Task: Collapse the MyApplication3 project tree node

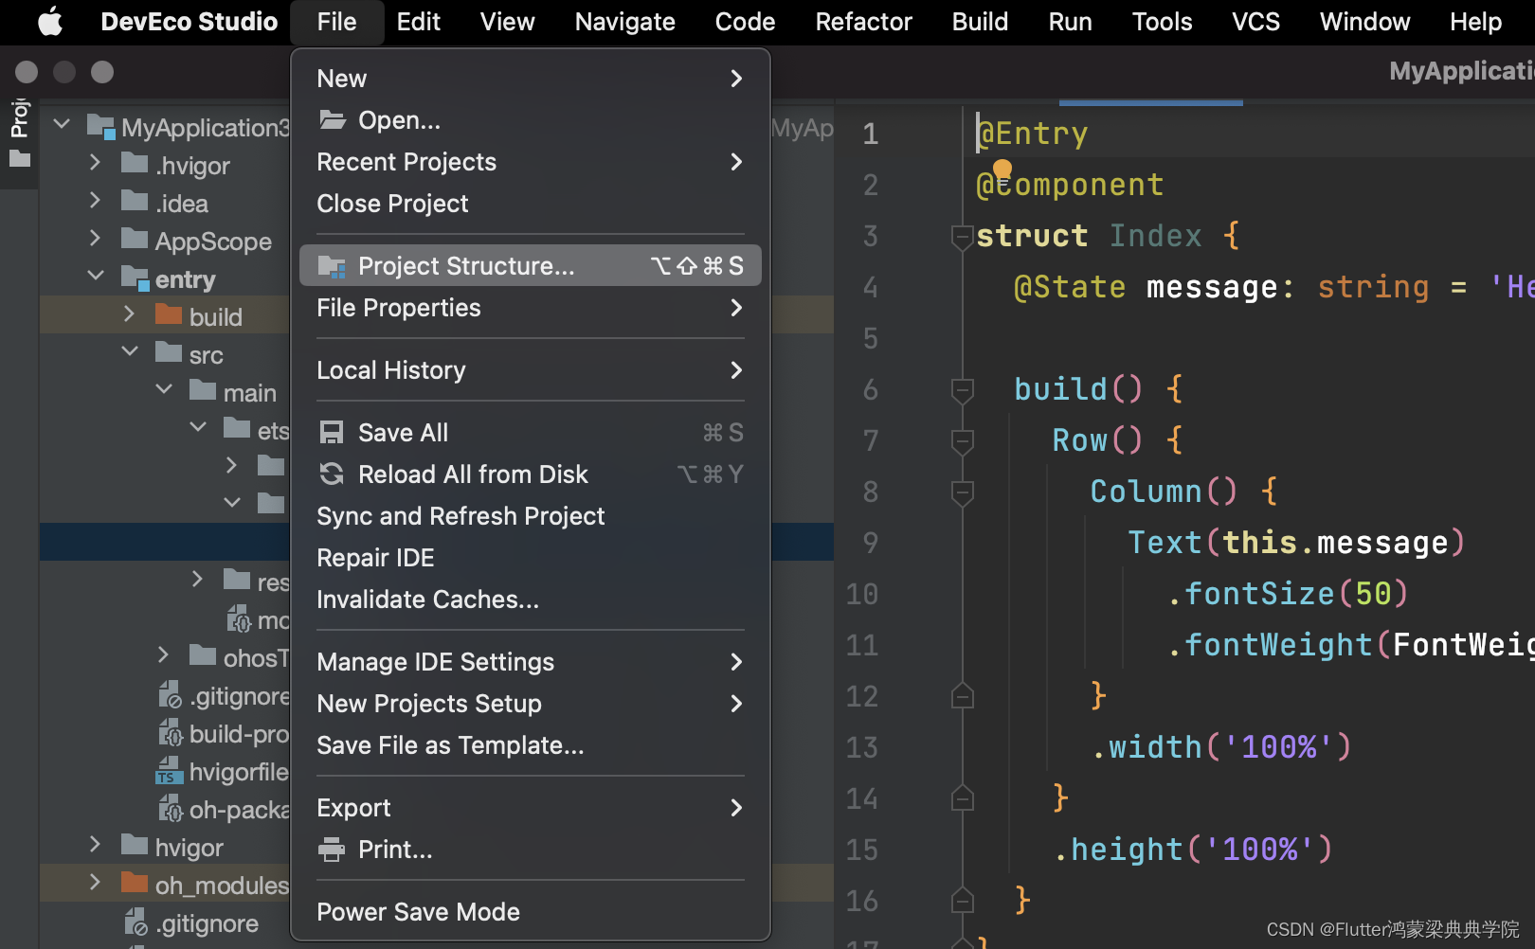Action: pyautogui.click(x=62, y=124)
